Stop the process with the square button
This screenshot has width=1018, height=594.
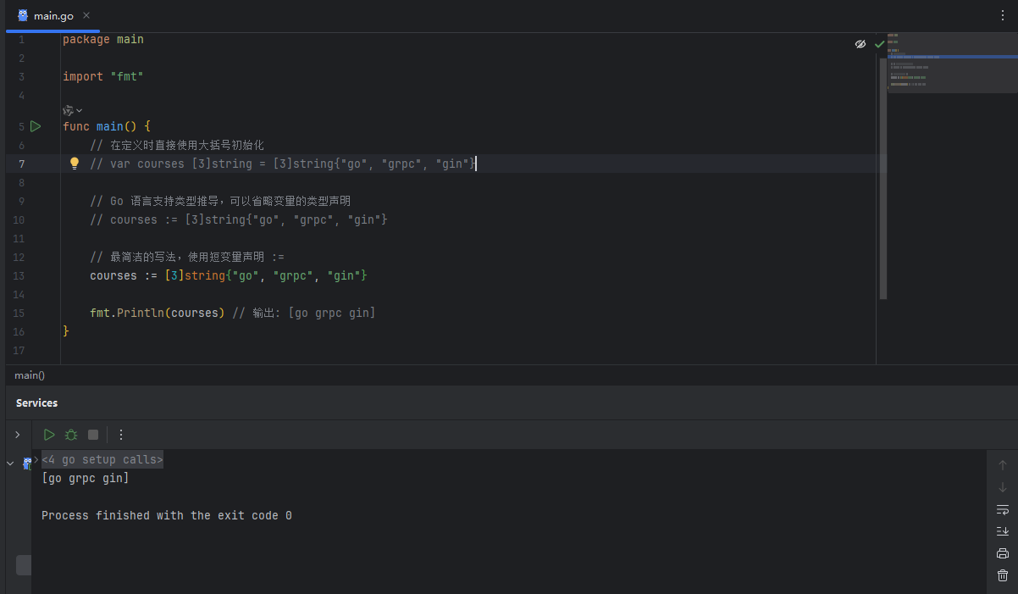coord(93,435)
